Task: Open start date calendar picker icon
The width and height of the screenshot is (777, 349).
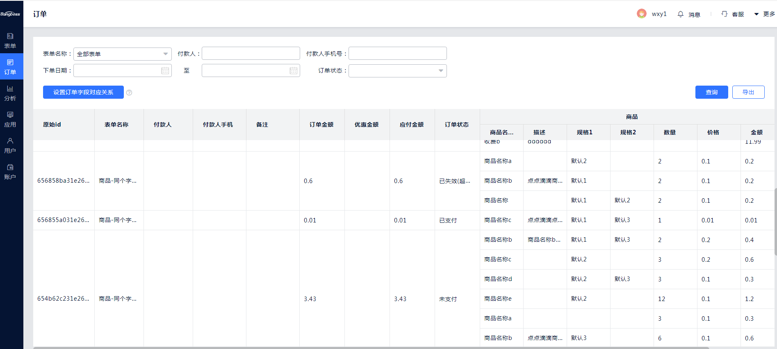Action: click(165, 71)
